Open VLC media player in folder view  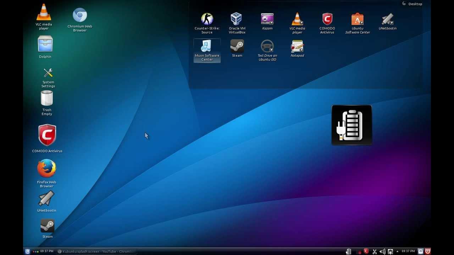[x=297, y=23]
